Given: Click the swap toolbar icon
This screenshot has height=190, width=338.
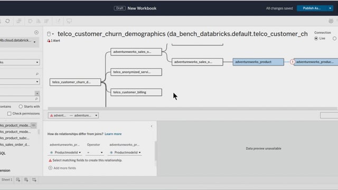Looking at the screenshot, I should [x=30, y=21].
